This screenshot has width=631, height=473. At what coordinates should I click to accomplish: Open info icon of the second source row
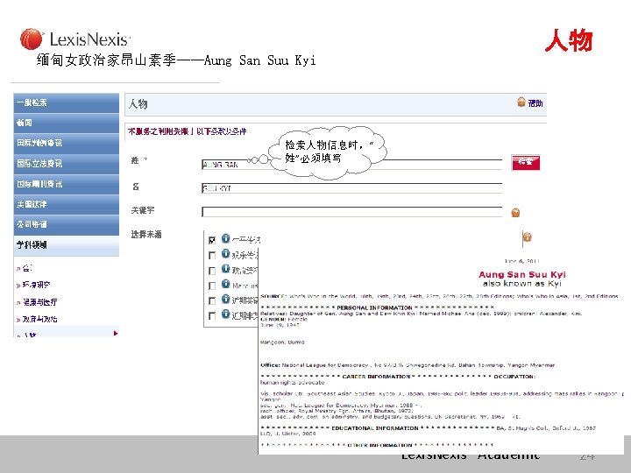[226, 254]
